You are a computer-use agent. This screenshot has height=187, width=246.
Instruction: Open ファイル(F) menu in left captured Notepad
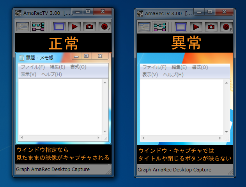pos(33,67)
